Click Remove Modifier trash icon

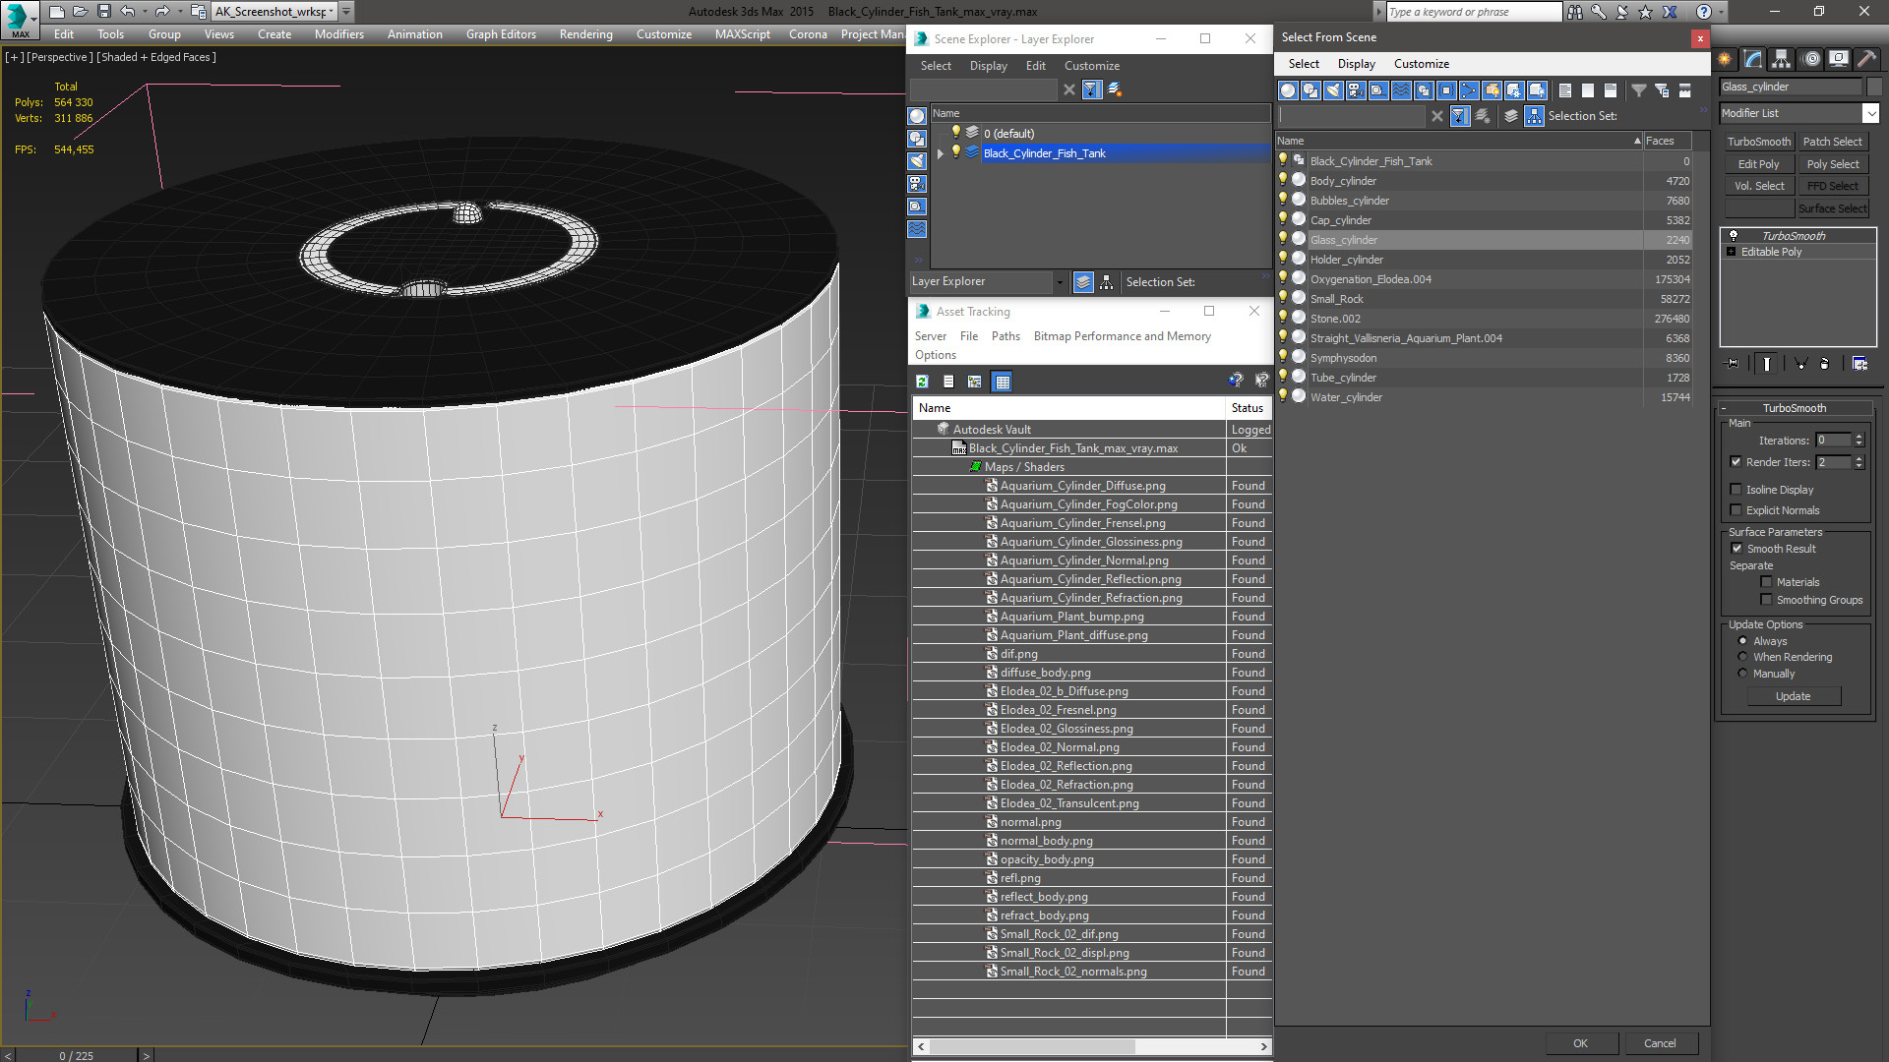tap(1825, 364)
